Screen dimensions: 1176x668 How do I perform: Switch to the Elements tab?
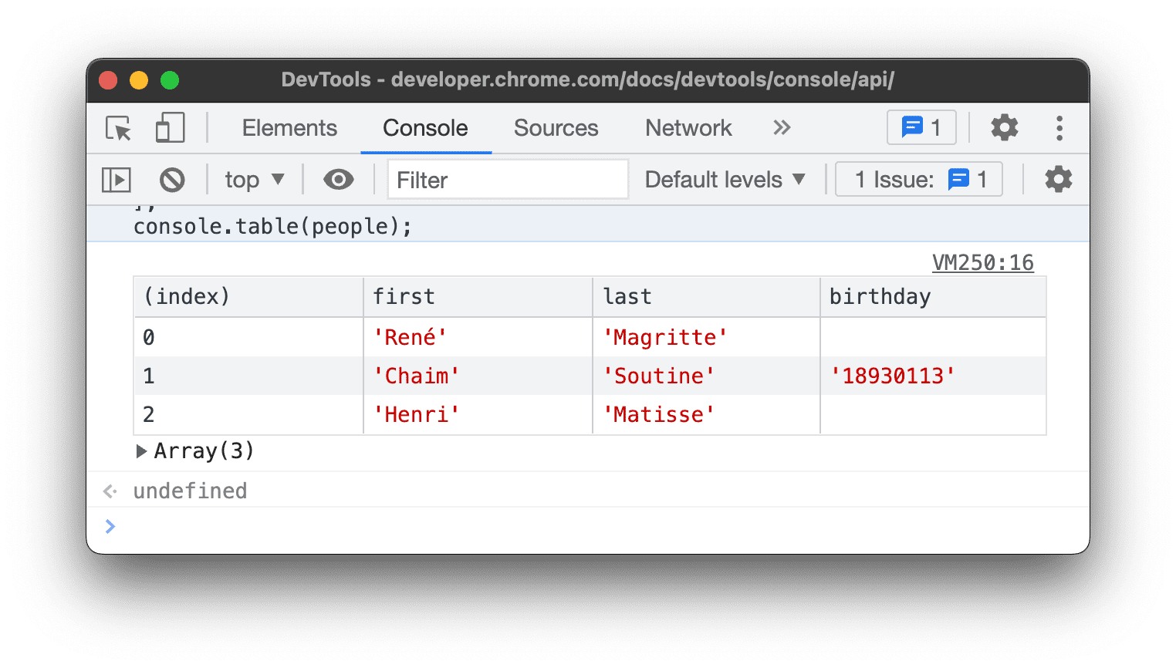coord(289,128)
